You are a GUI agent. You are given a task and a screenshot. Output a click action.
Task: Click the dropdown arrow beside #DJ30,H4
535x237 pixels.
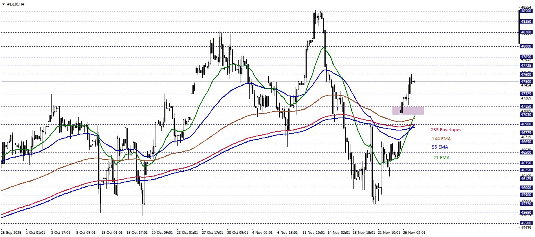(4, 4)
